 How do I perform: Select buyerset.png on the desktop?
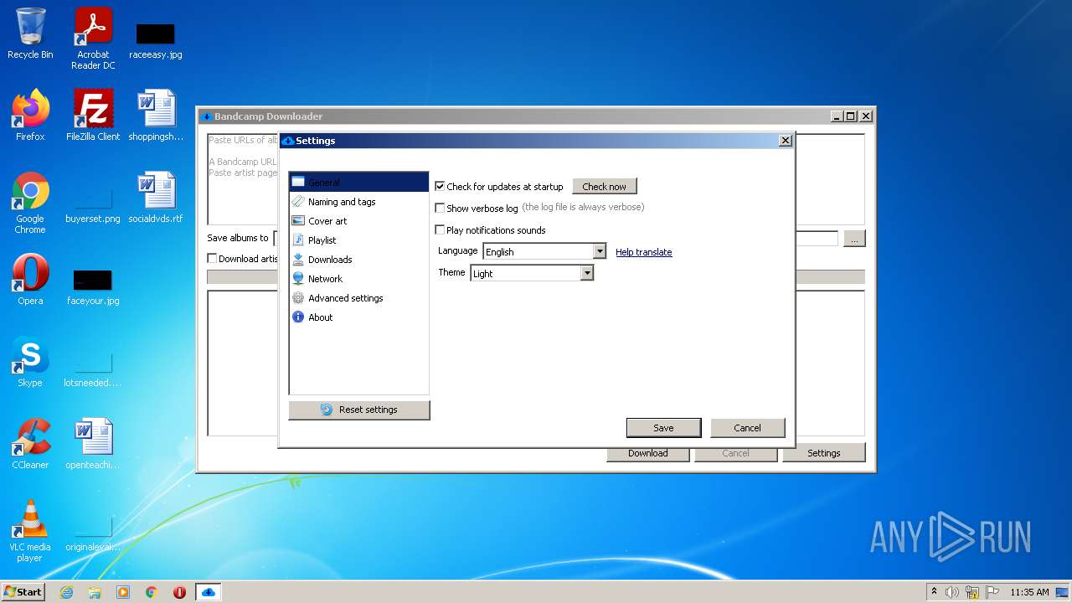(93, 205)
